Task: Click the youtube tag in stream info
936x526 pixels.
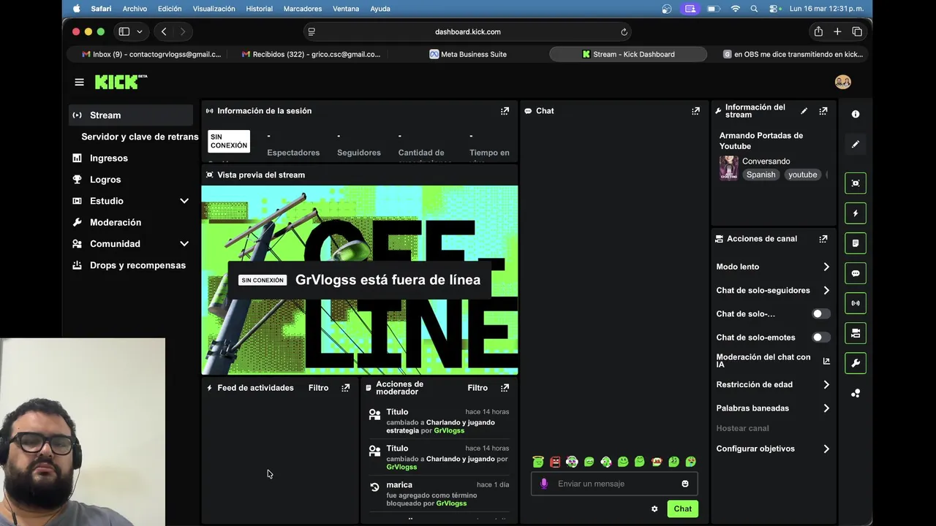Action: coord(802,175)
